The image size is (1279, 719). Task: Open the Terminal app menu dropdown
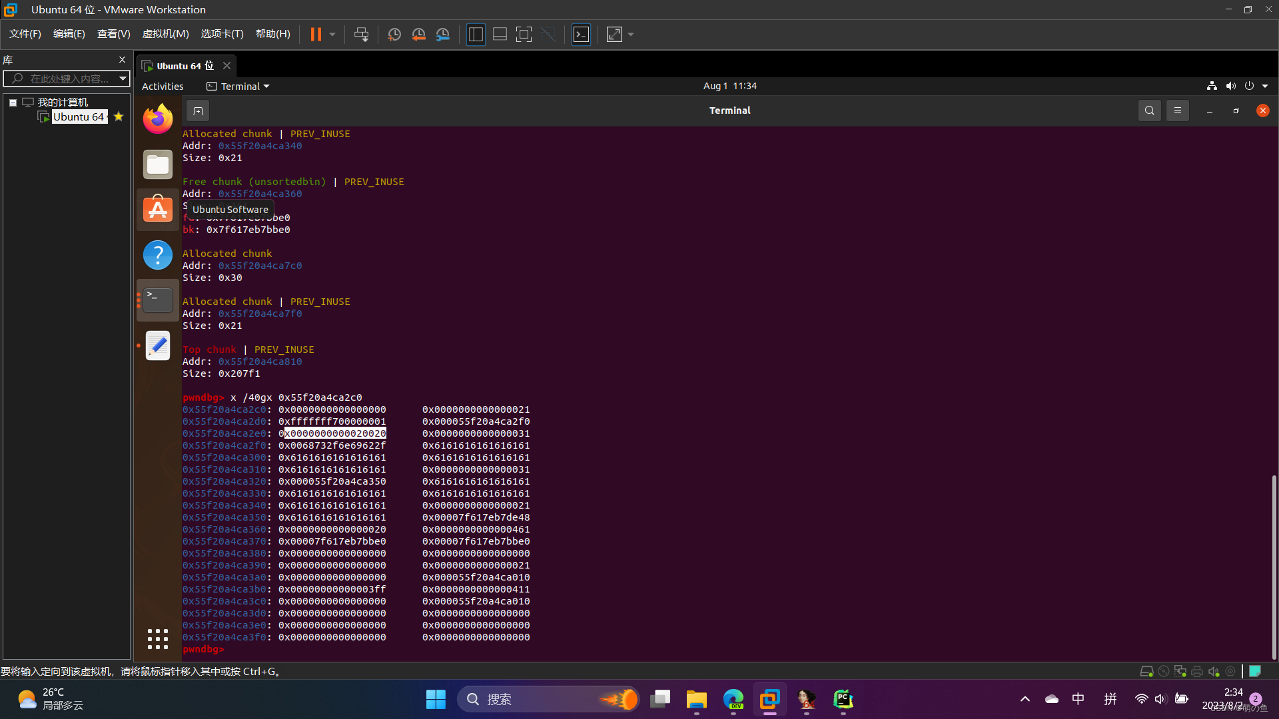(238, 87)
